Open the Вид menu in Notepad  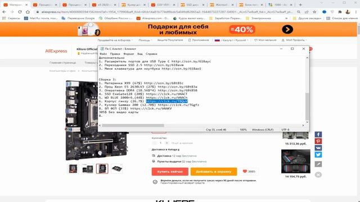(x=140, y=54)
